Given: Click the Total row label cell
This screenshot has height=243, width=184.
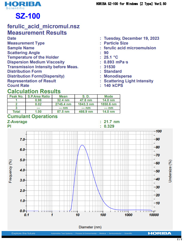Looking at the screenshot, I should click(16, 112).
